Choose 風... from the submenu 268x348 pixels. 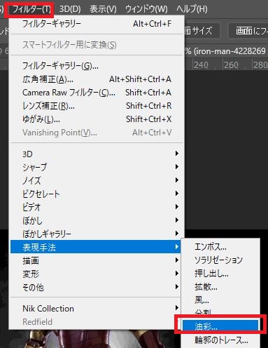coord(220,300)
